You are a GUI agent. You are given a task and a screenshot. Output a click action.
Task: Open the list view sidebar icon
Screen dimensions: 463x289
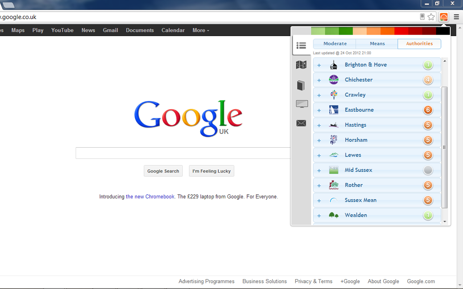point(301,45)
